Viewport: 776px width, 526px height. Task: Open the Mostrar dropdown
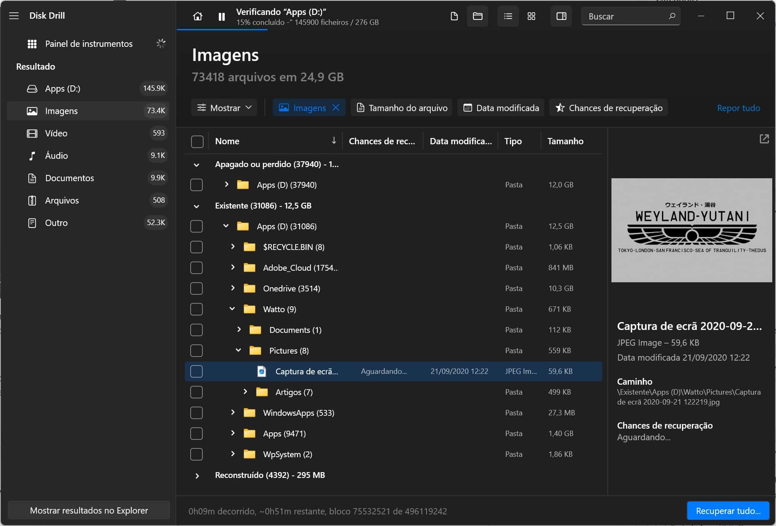(224, 108)
